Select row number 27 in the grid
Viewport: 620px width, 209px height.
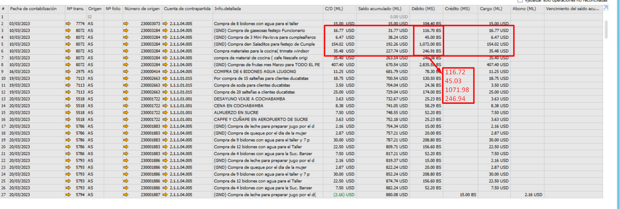(3, 195)
